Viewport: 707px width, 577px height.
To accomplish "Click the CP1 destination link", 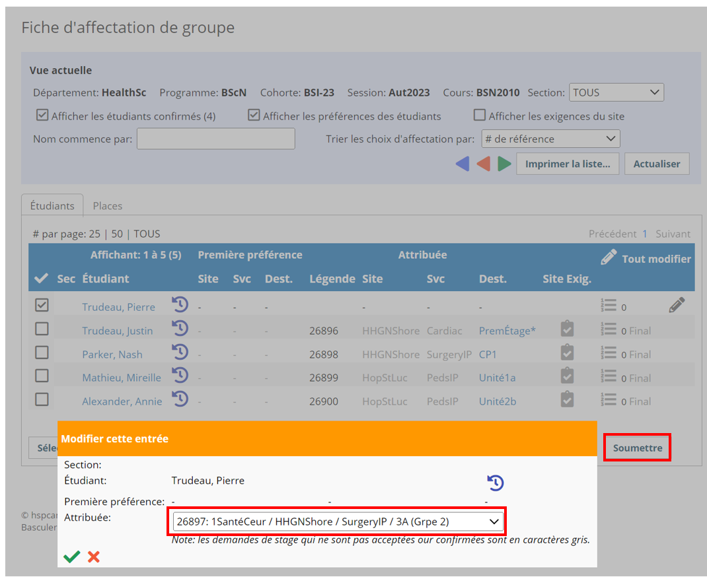I will click(x=488, y=355).
